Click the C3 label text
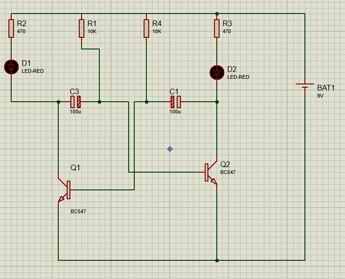This screenshot has height=279, width=345. (x=75, y=91)
